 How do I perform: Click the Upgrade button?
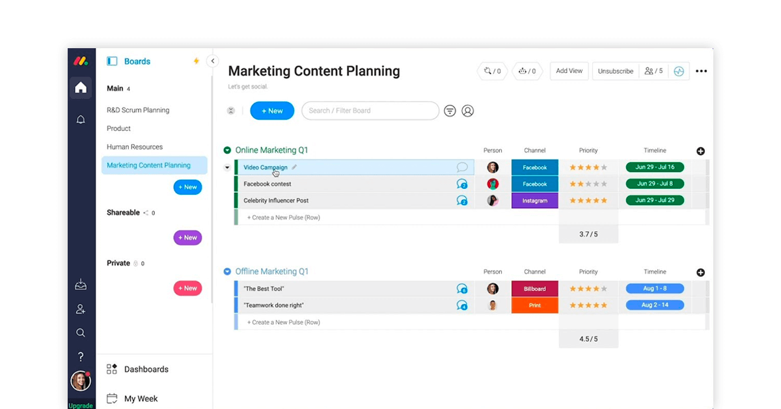point(81,405)
